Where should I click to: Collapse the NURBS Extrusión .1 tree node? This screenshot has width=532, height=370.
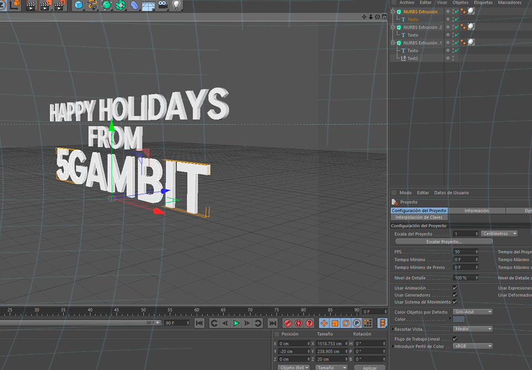pos(393,43)
